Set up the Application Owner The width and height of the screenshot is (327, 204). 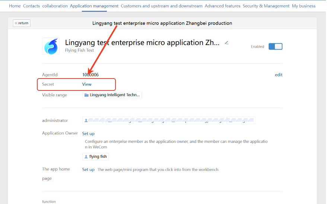tap(88, 134)
